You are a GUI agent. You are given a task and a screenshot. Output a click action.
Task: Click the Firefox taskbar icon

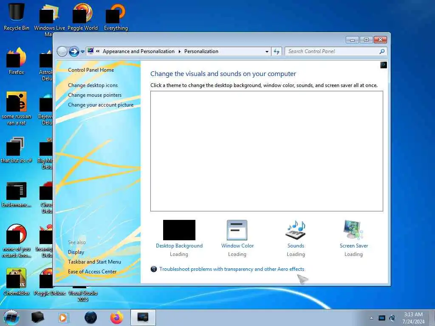(x=117, y=318)
